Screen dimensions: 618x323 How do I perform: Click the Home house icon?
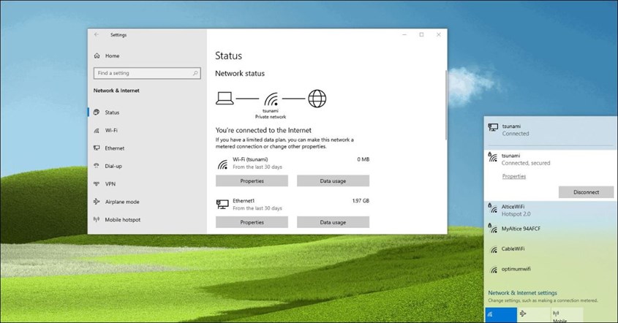point(97,56)
